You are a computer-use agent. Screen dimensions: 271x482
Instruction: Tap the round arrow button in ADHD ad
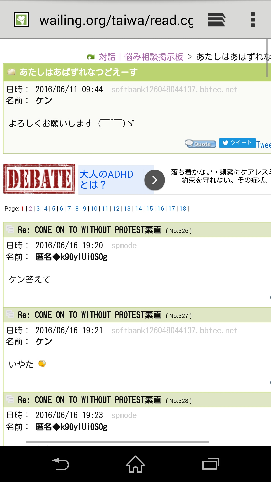[x=155, y=180]
